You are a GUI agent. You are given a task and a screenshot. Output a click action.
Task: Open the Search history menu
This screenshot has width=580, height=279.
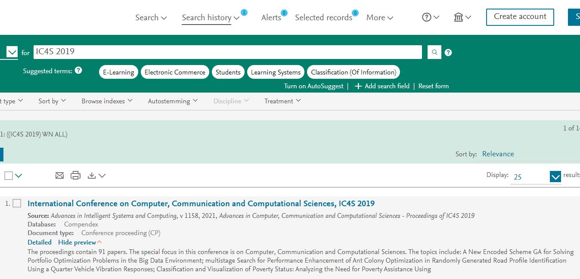pos(210,18)
